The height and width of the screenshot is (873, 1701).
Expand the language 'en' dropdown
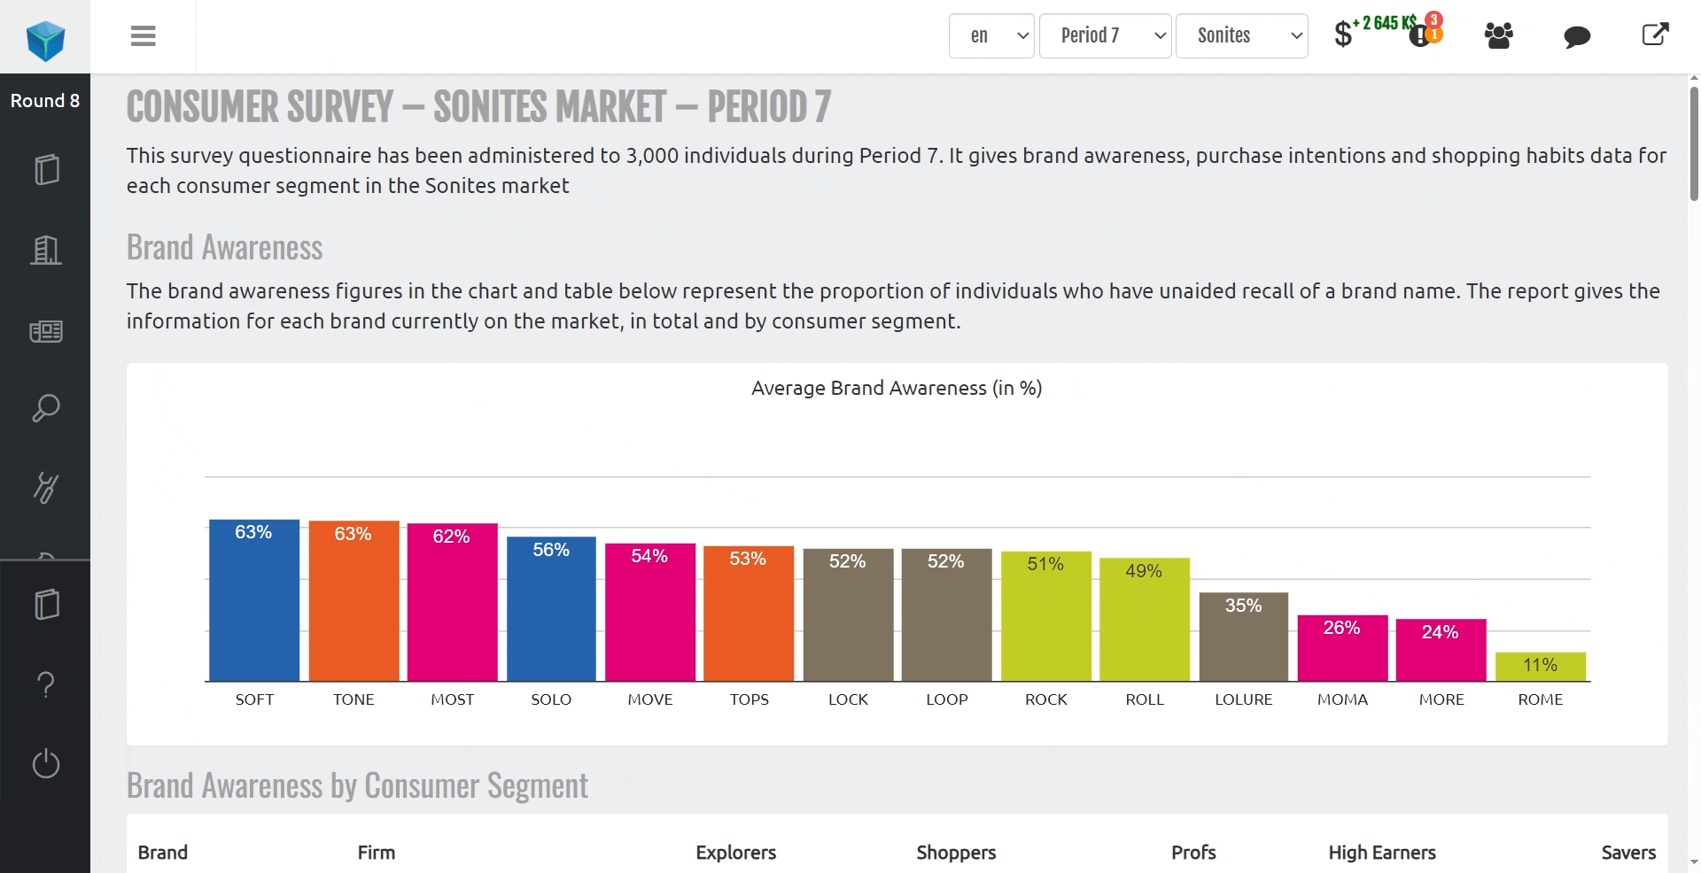(x=991, y=36)
